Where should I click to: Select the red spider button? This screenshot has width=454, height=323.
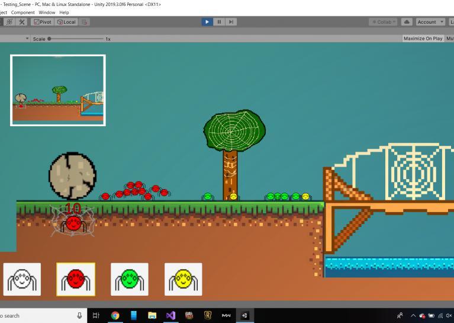(75, 279)
